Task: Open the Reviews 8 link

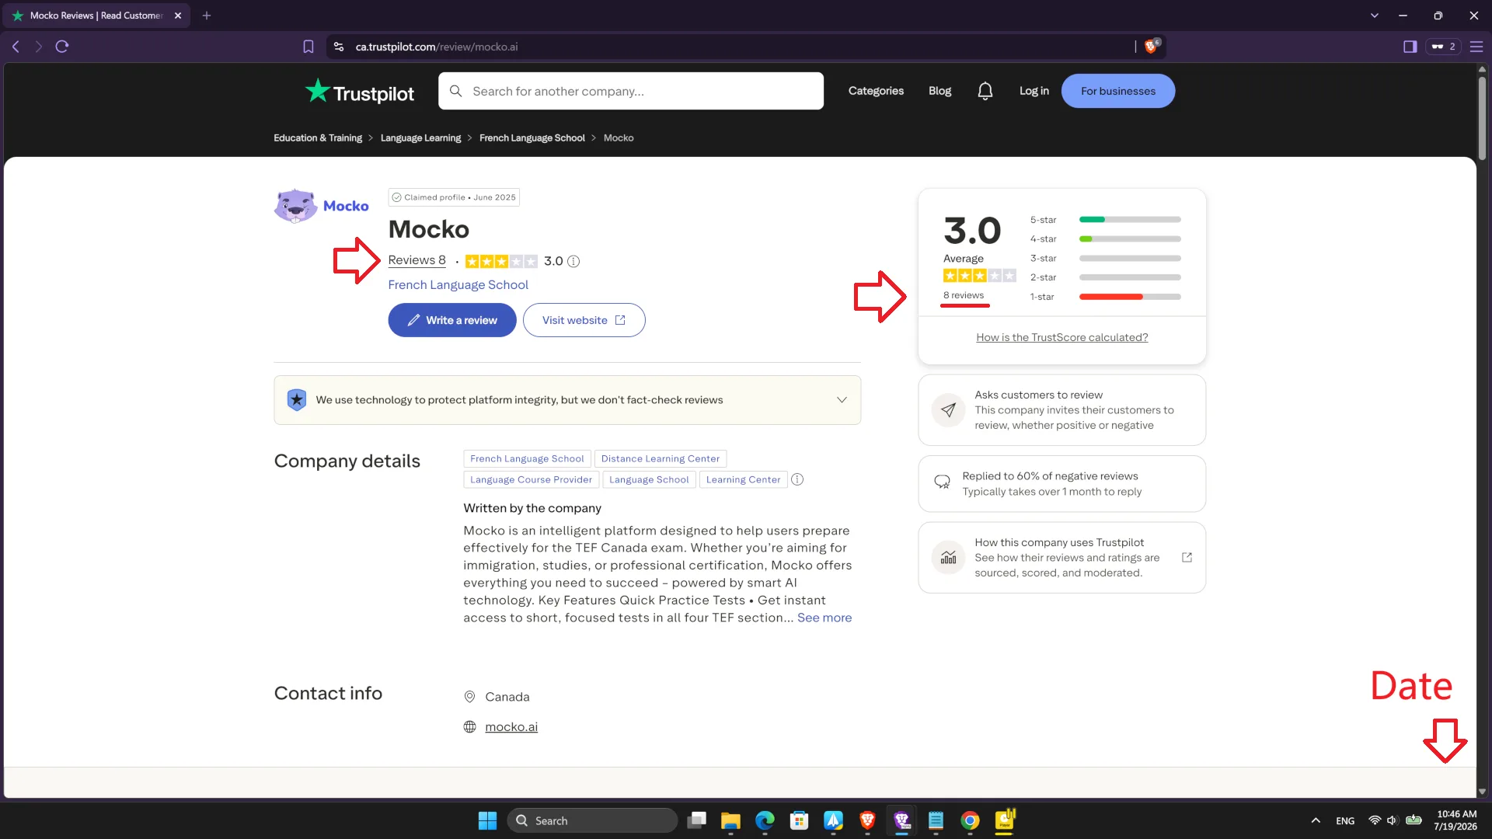Action: (x=417, y=260)
